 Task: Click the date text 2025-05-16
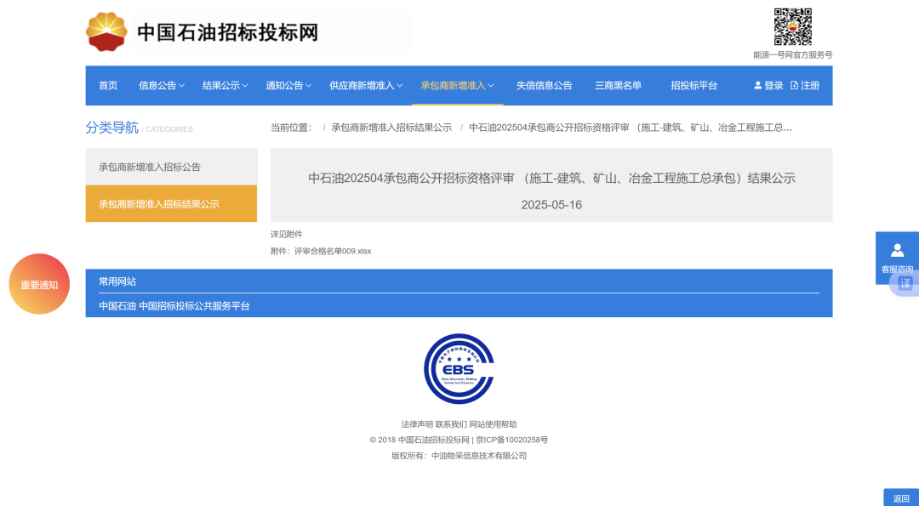(x=551, y=205)
